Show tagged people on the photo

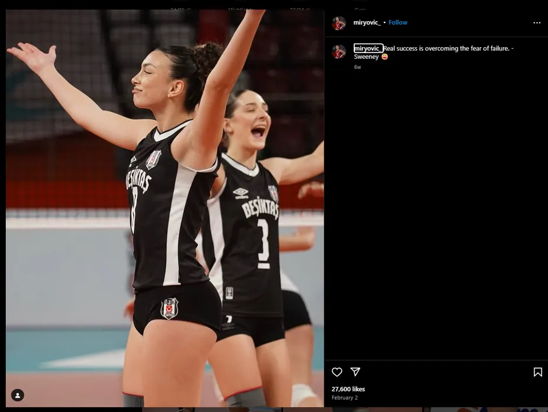click(18, 396)
